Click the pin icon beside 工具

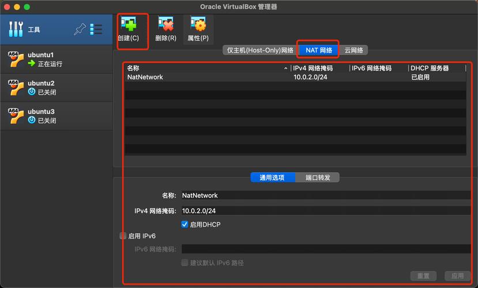coord(80,29)
